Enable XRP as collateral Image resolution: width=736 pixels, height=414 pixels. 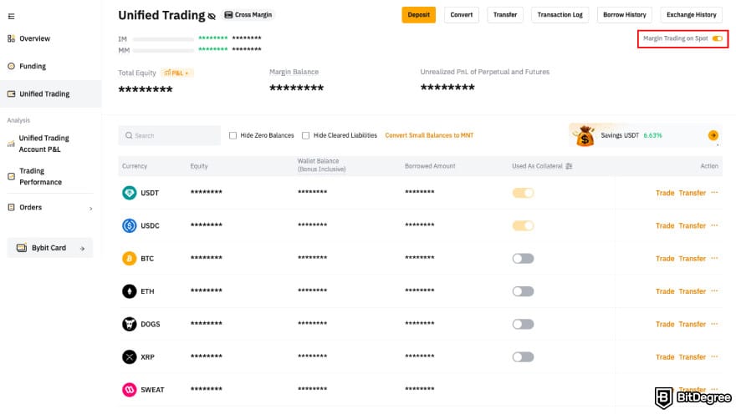(x=523, y=357)
